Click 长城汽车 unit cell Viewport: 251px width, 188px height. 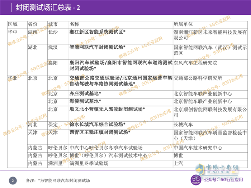tap(210, 125)
